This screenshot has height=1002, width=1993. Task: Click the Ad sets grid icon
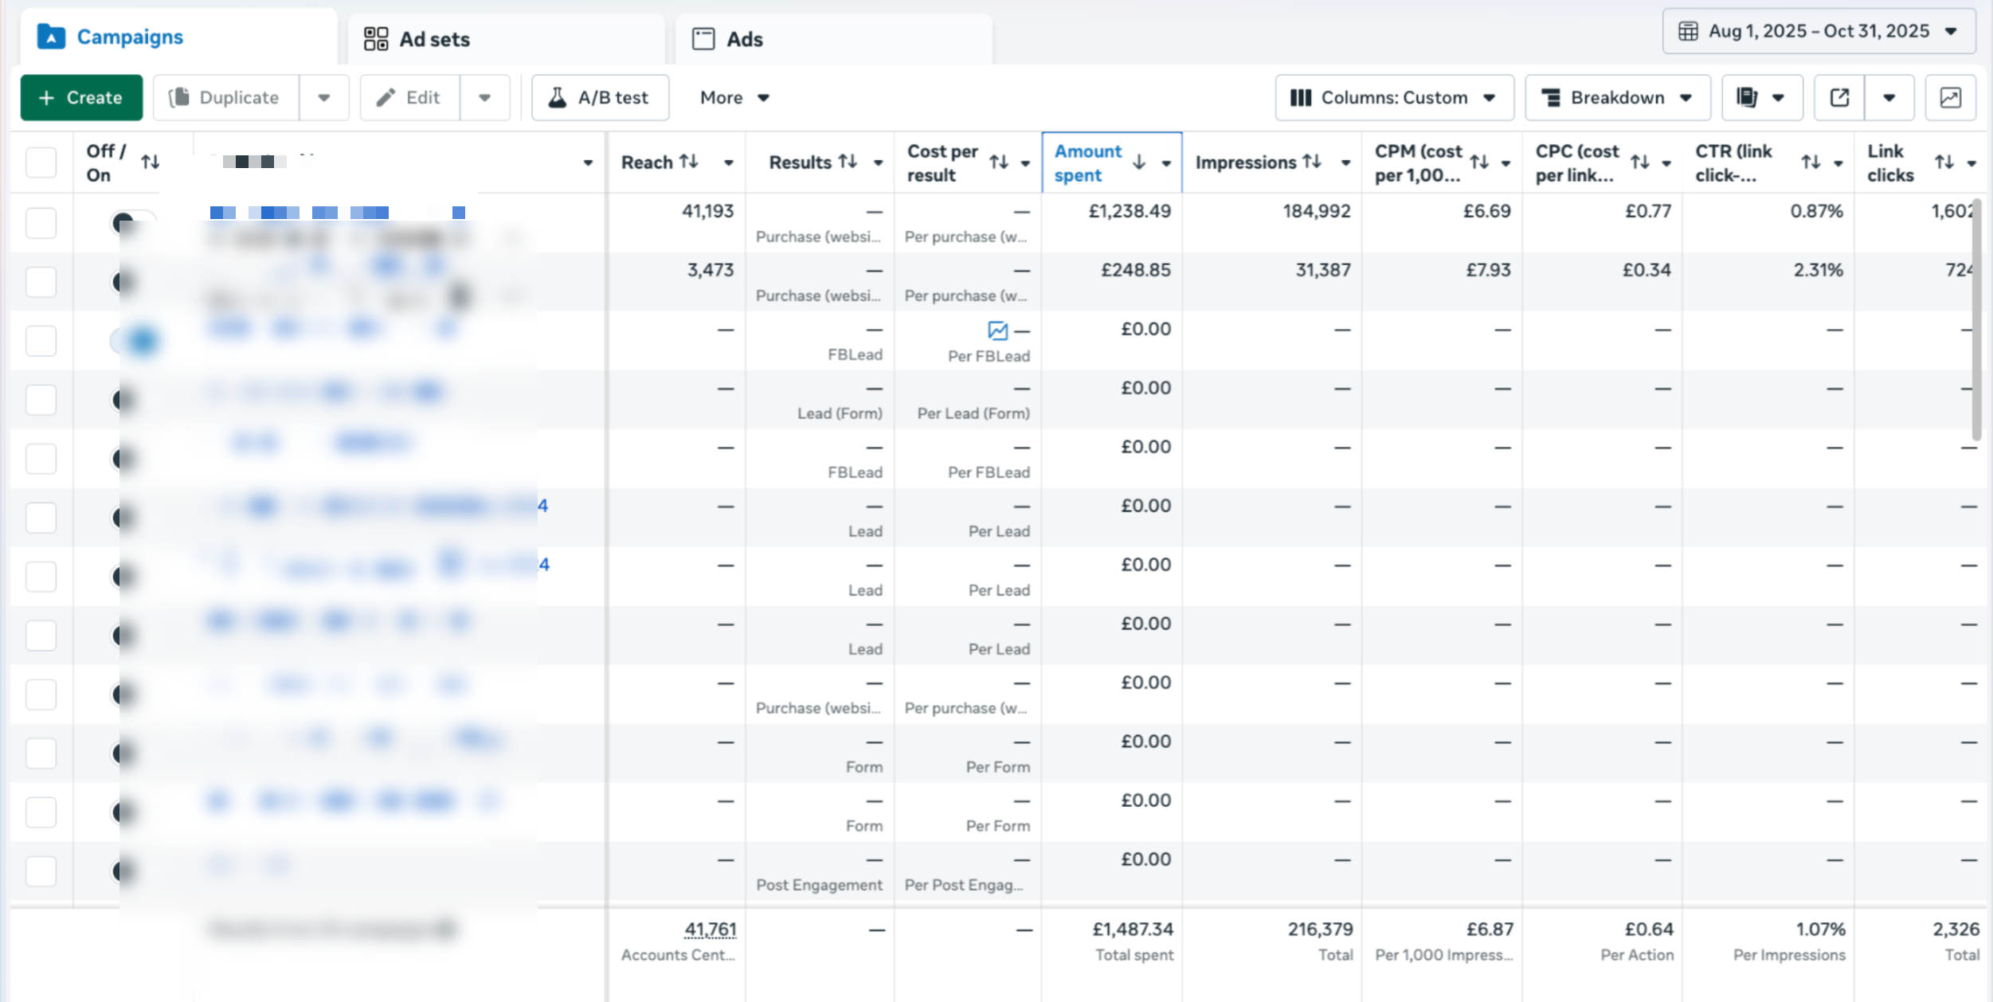pos(376,39)
